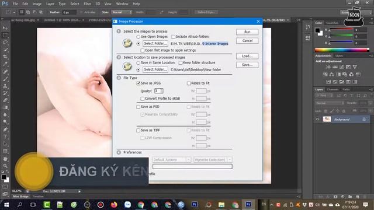Open the tool preset picker arrow
The image size is (374, 210).
tap(14, 12)
